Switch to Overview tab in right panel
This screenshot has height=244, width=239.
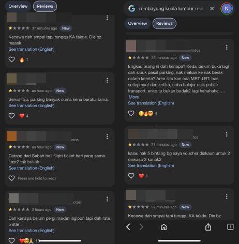pos(138,23)
